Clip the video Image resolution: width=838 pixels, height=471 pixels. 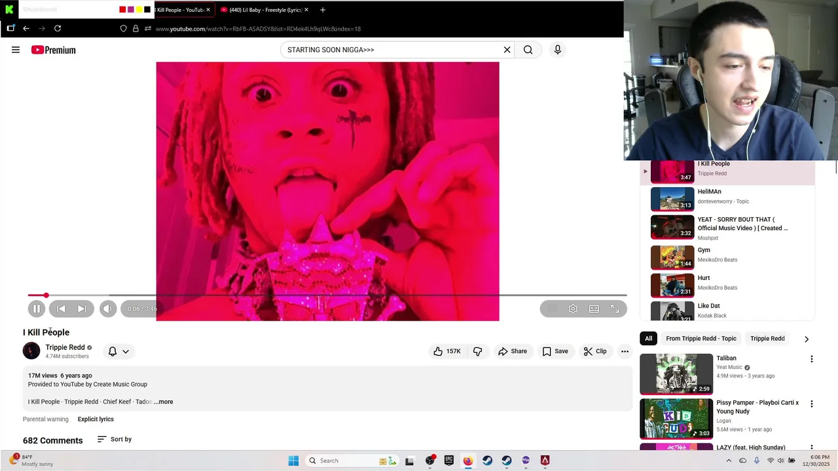(x=595, y=351)
